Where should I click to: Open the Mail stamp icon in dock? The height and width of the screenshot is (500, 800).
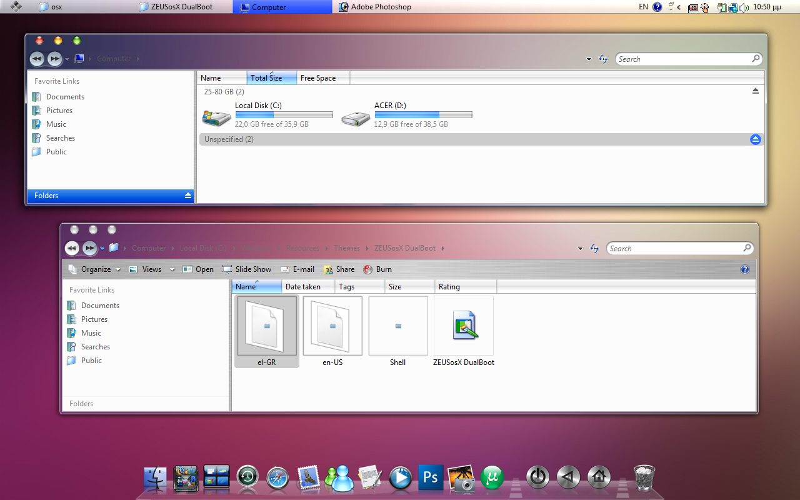[x=309, y=478]
